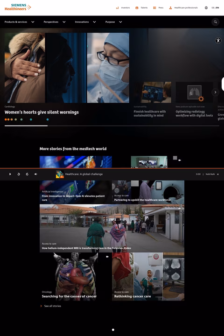
Task: Open Purpose menu
Action: pos(110,22)
